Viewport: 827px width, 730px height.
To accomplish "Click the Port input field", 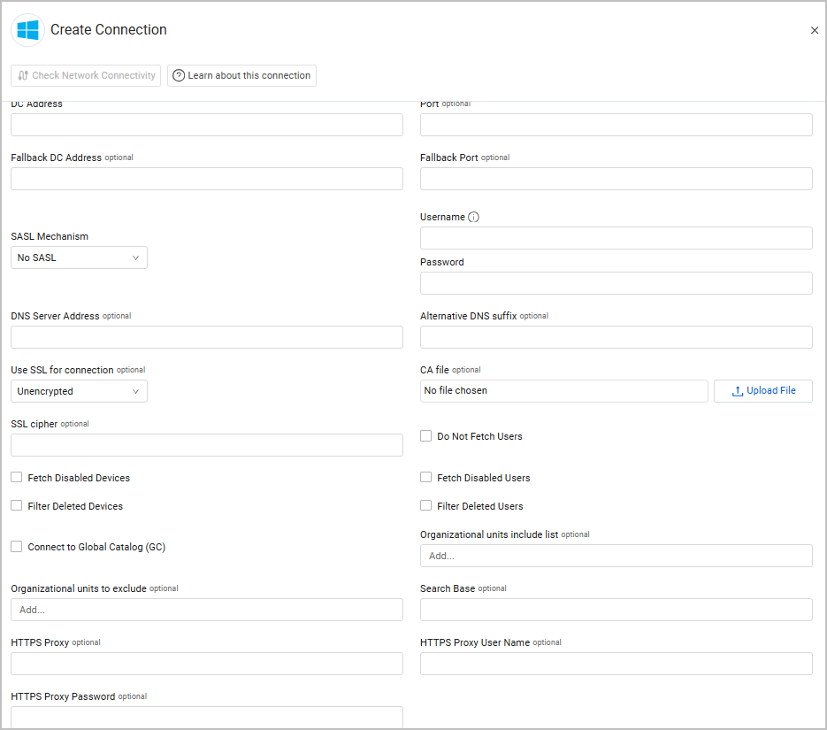I will 616,125.
